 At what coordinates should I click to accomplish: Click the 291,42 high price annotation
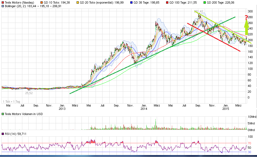coord(199,11)
